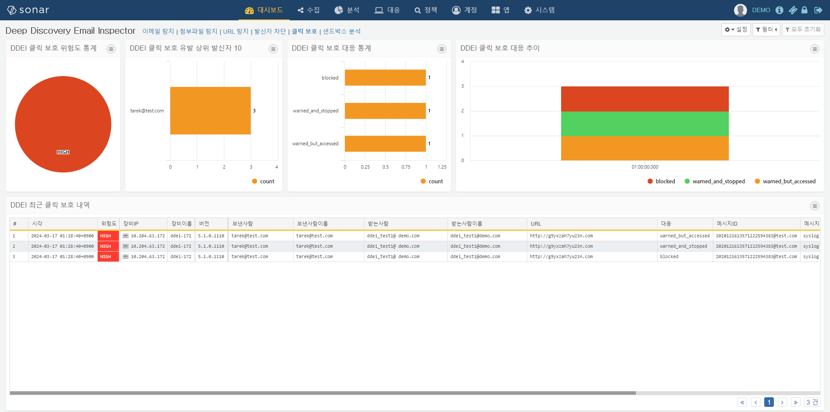Toggle count legend in 대응 통계 chart
This screenshot has height=412, width=830.
(x=432, y=182)
